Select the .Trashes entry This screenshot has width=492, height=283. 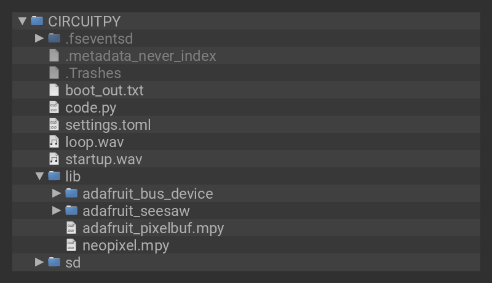93,73
